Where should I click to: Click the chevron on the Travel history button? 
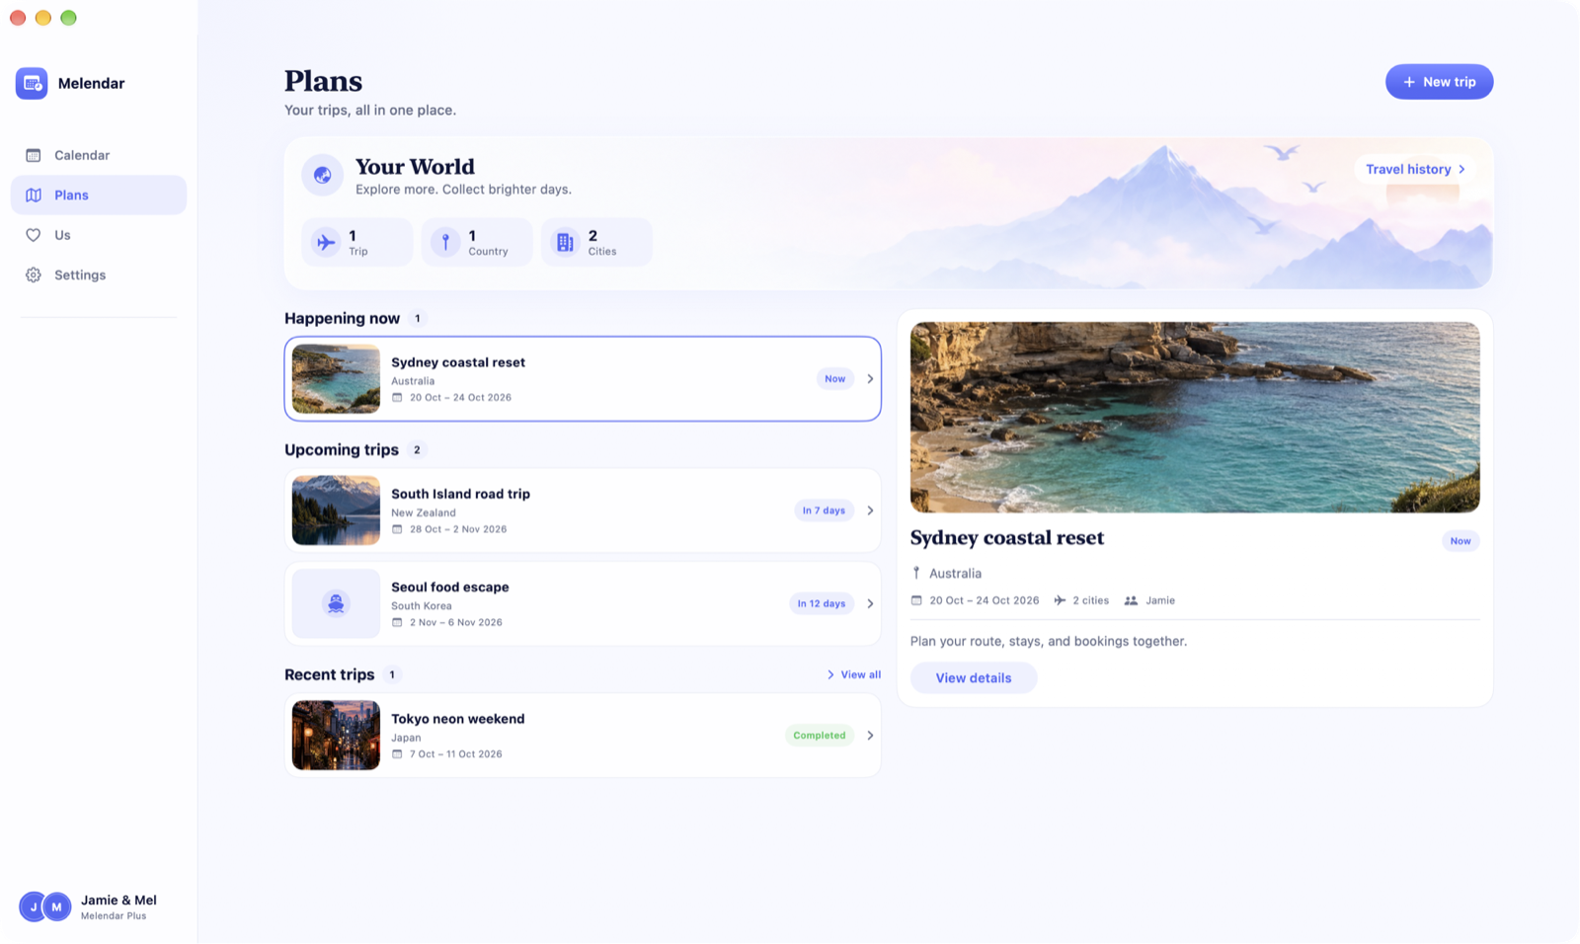pos(1462,170)
